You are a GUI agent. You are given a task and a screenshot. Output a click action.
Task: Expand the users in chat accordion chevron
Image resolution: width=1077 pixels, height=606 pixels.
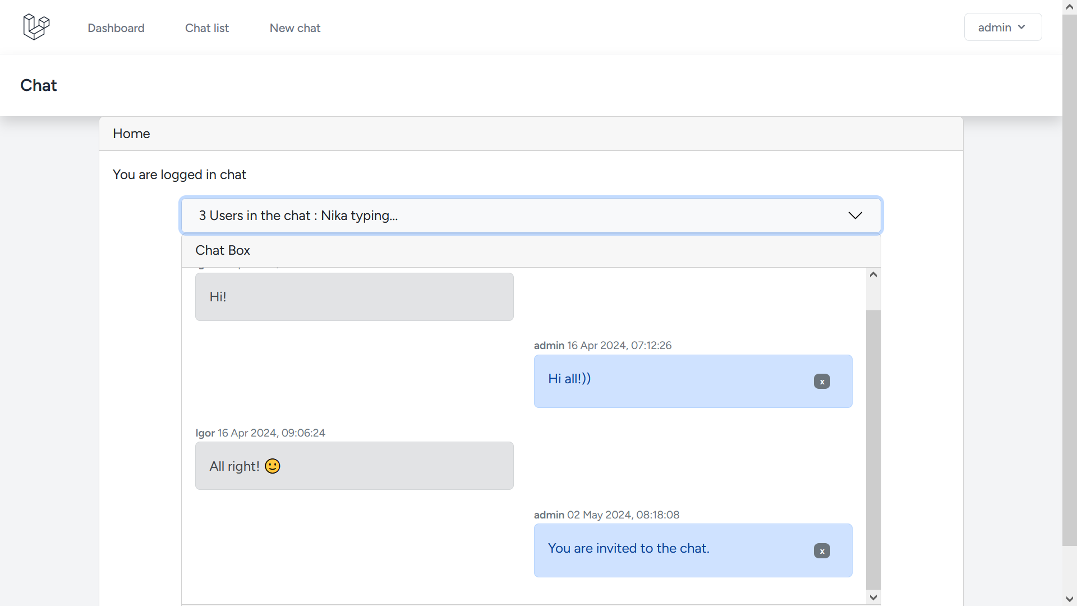855,215
